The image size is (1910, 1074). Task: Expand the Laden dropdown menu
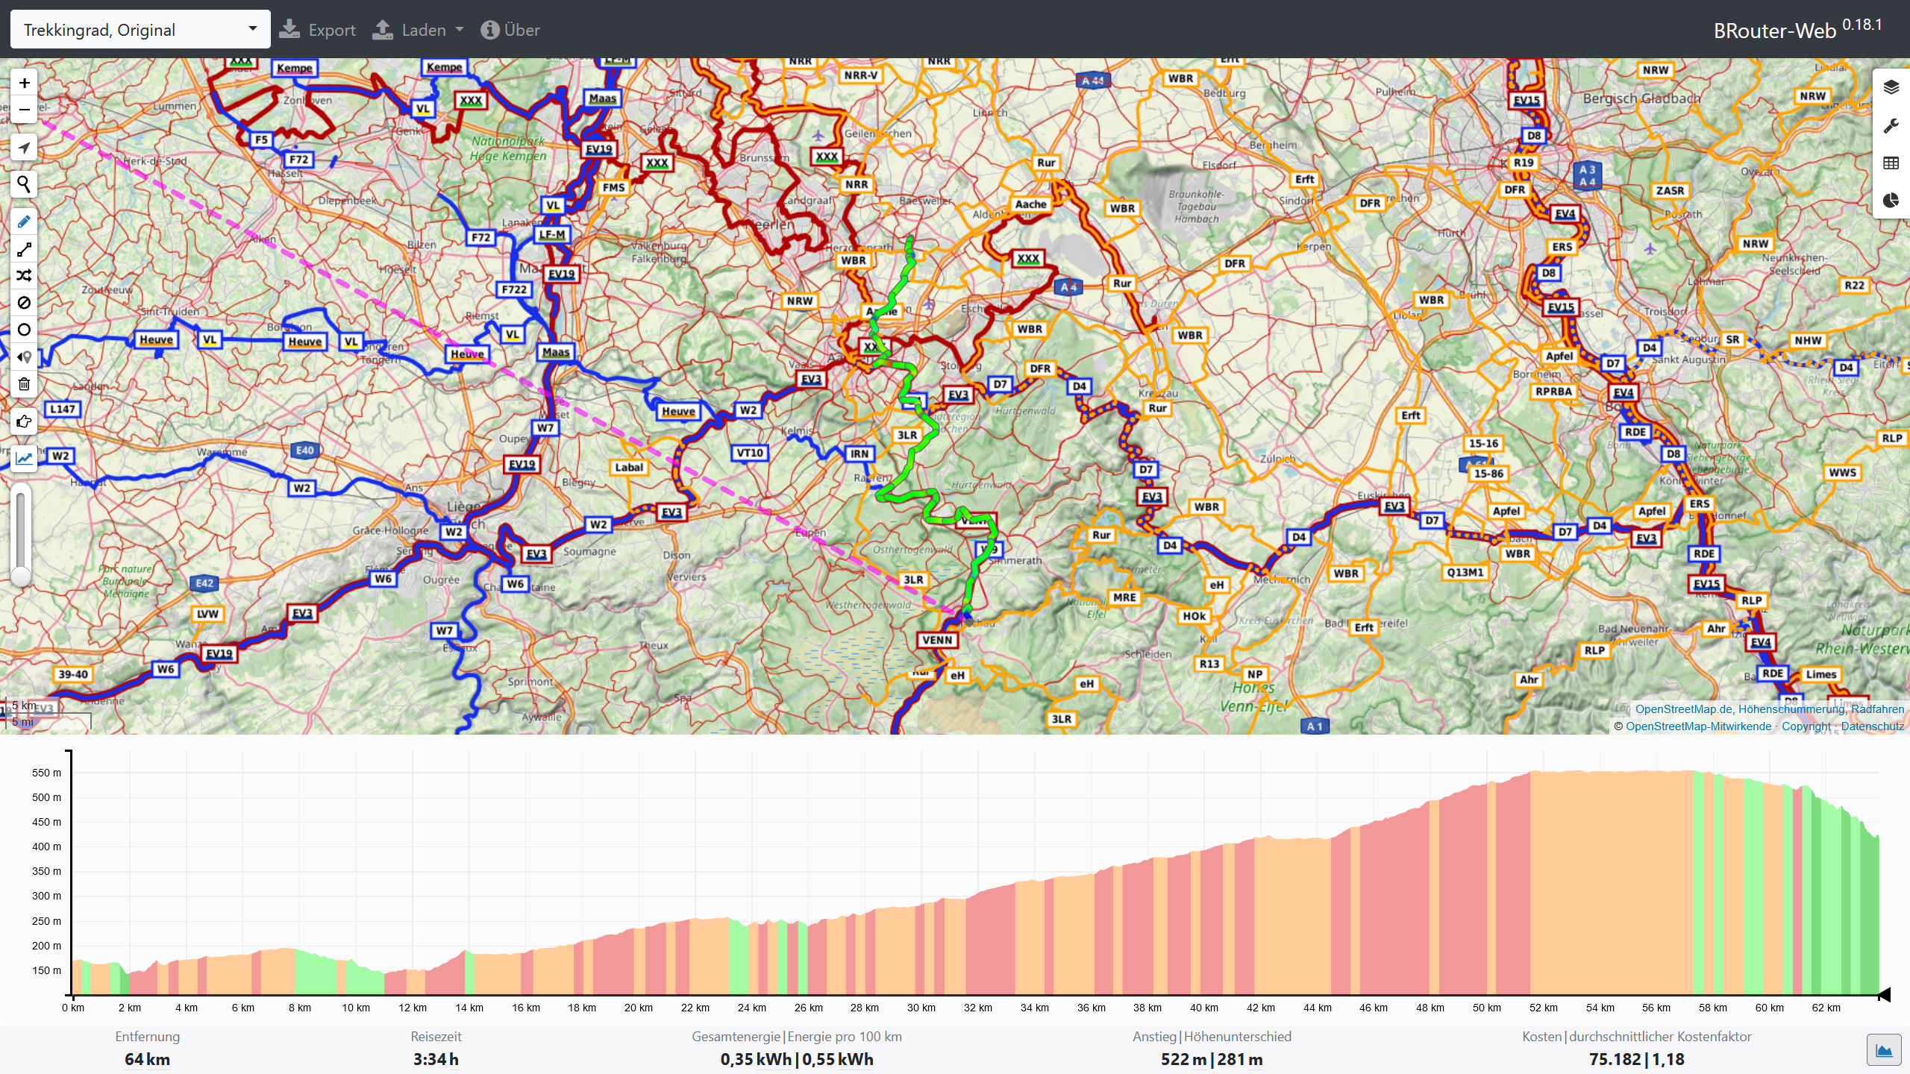pos(418,29)
